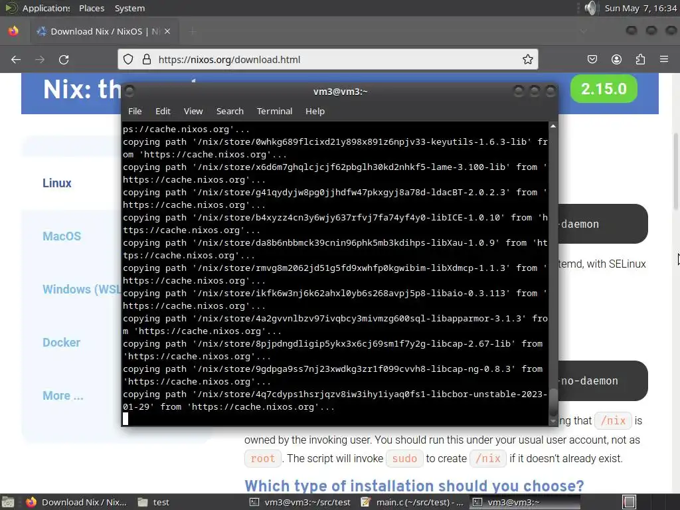
Task: Open the Terminal menu in terminal window
Action: 274,111
